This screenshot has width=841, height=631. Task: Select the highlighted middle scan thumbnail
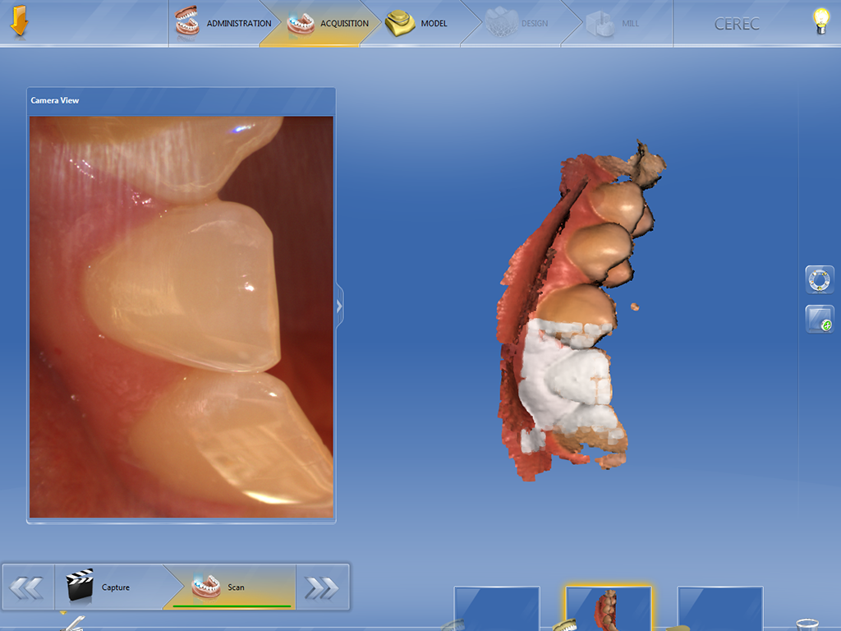pyautogui.click(x=608, y=609)
